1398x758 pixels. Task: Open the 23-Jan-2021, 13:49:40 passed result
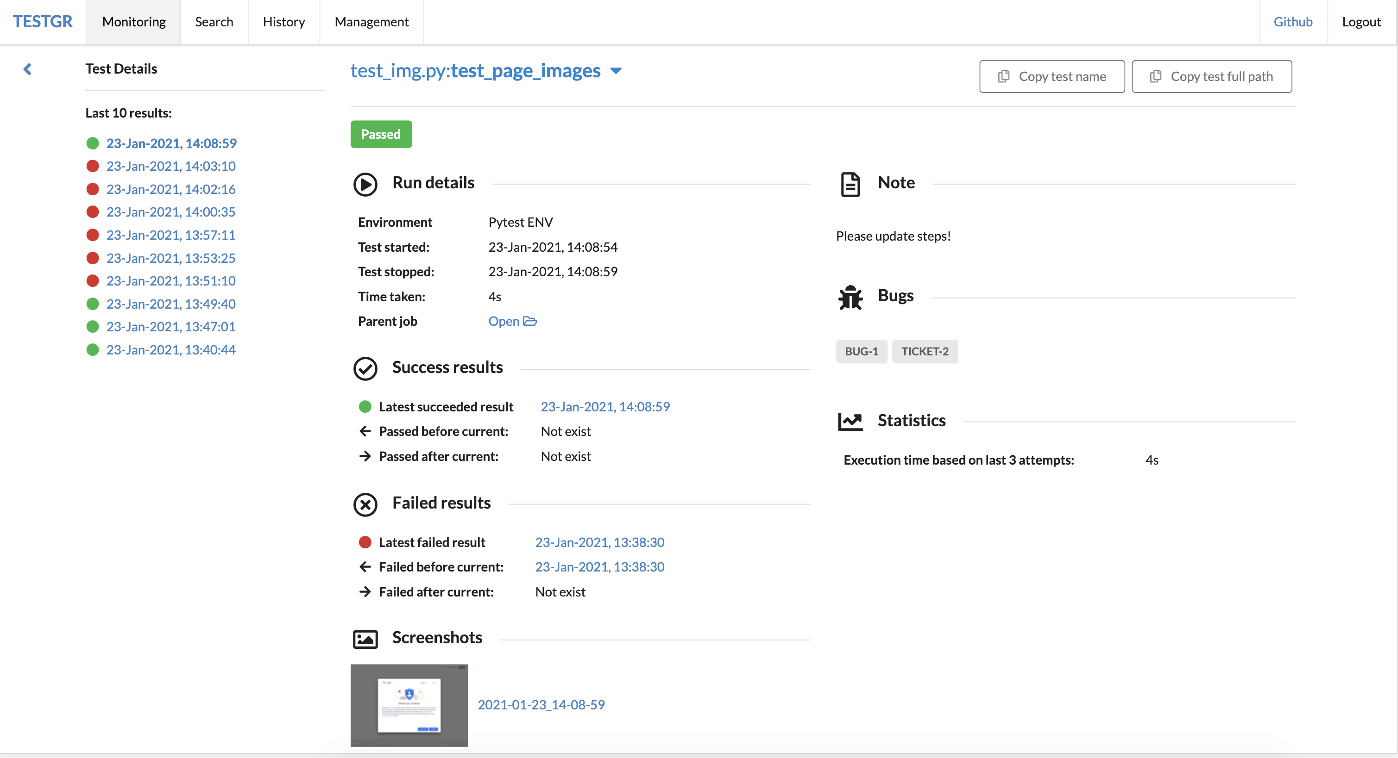pos(170,304)
